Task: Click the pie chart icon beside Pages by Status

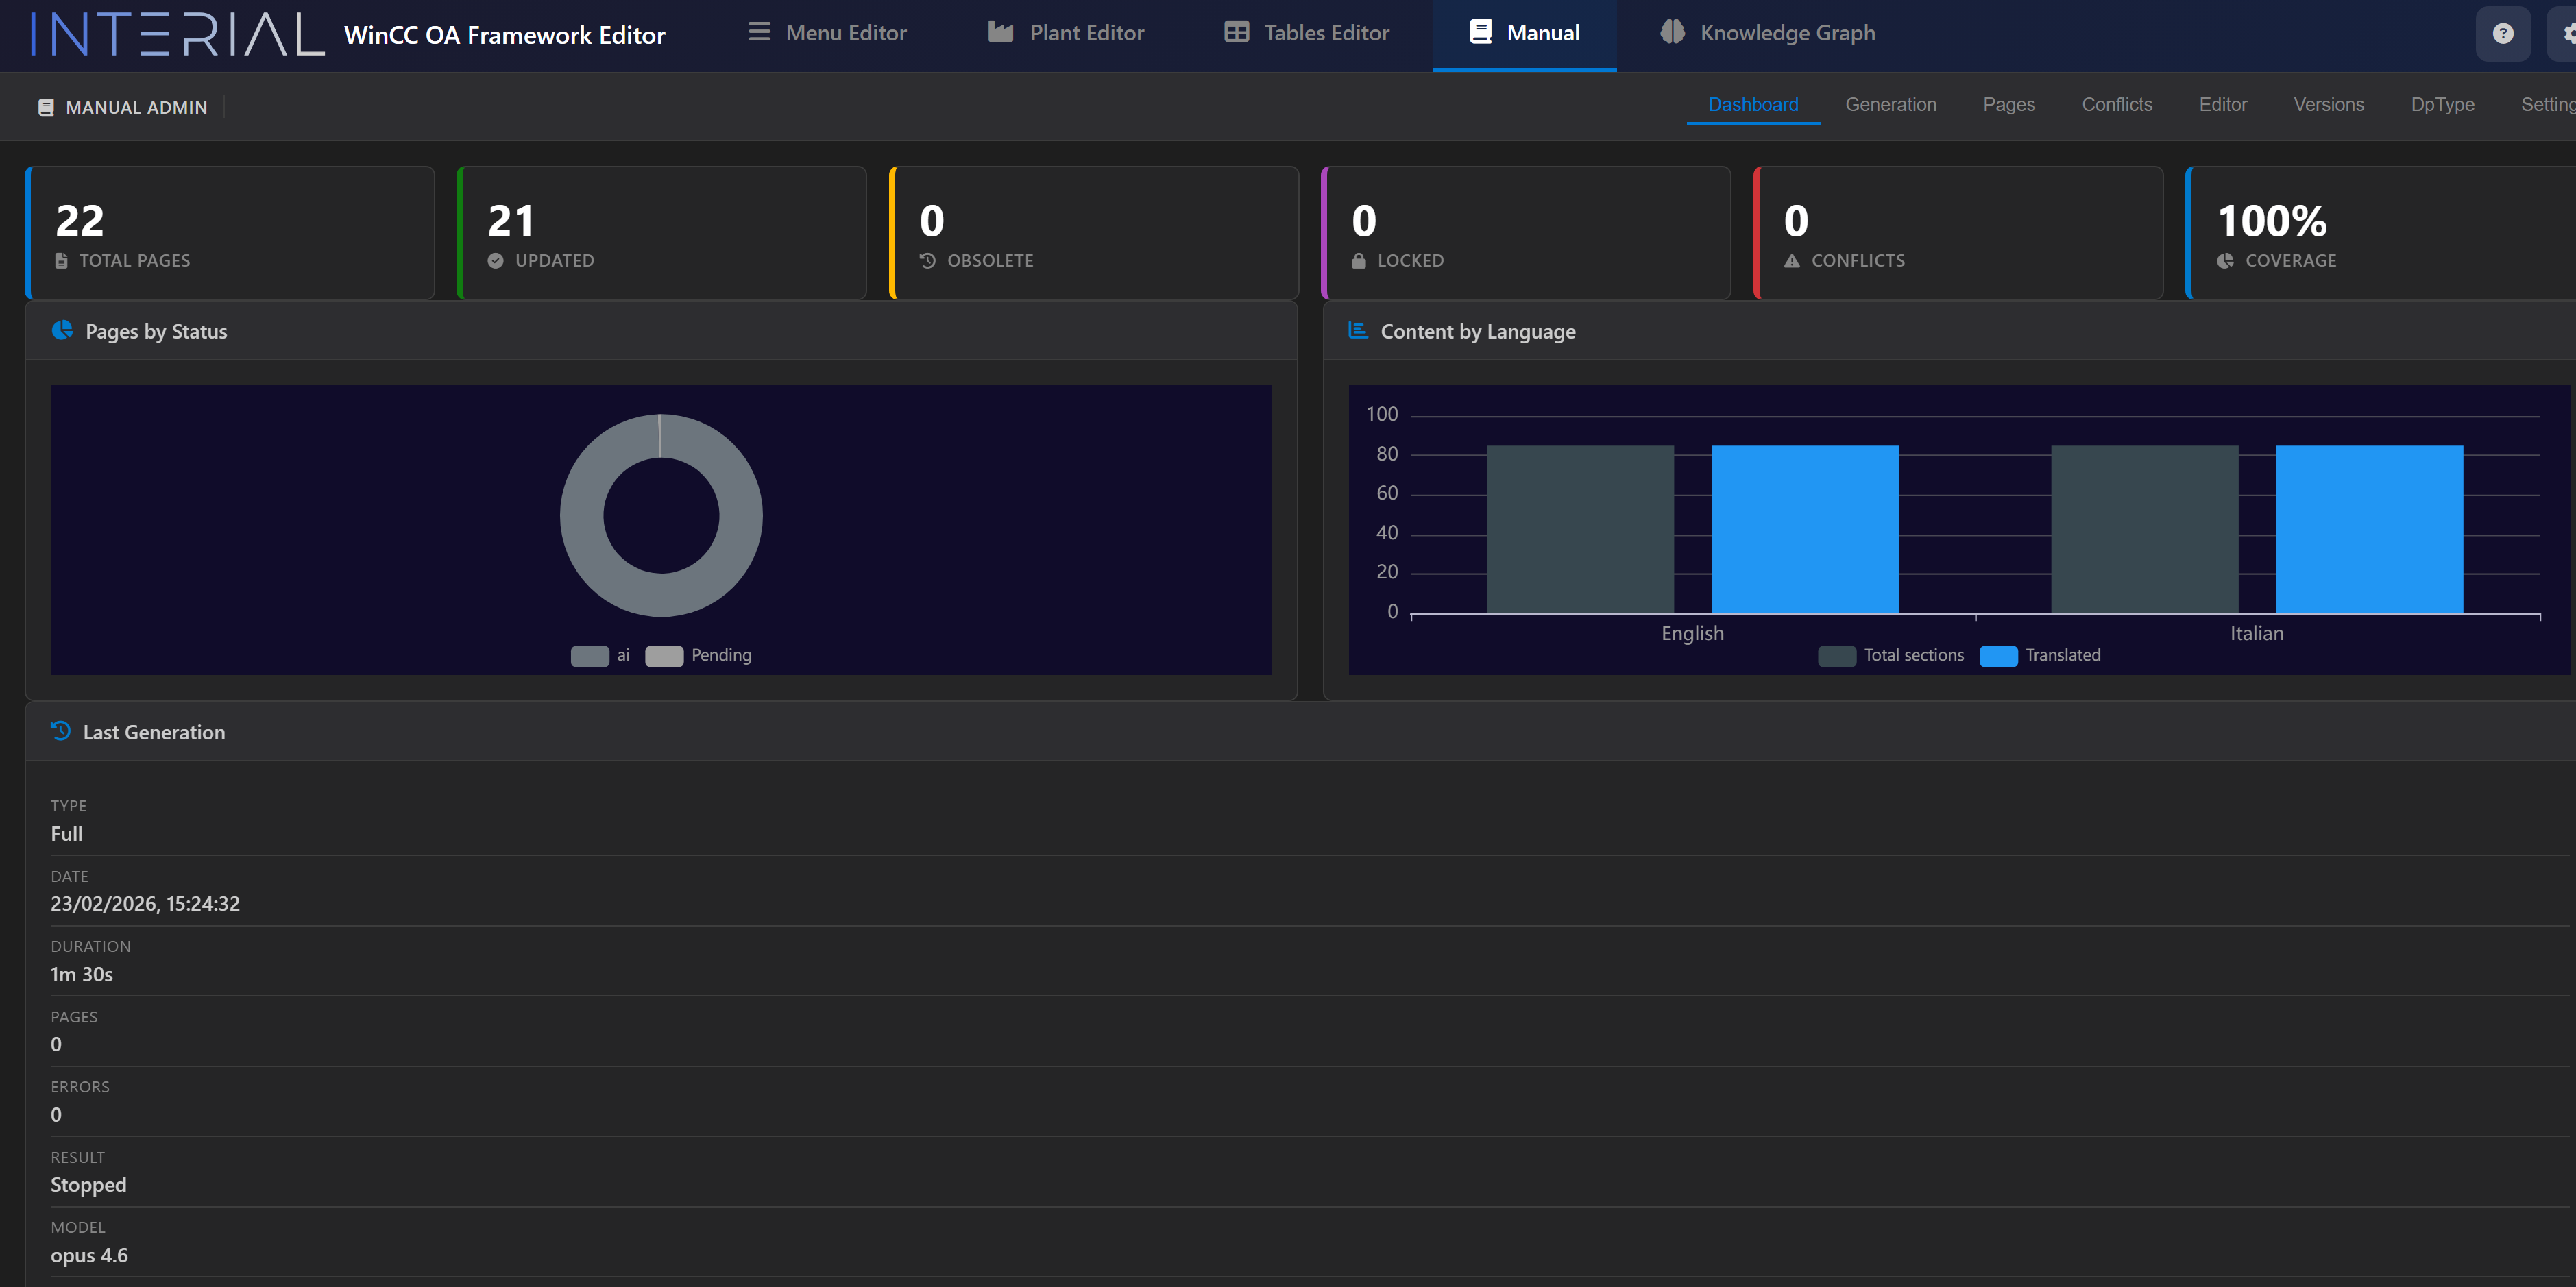Action: coord(62,330)
